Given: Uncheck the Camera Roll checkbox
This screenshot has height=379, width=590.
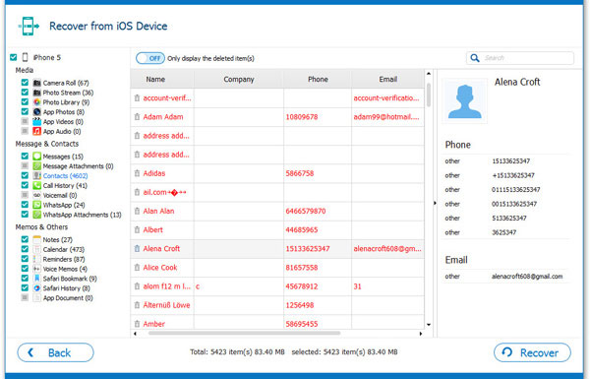Looking at the screenshot, I should click(25, 82).
